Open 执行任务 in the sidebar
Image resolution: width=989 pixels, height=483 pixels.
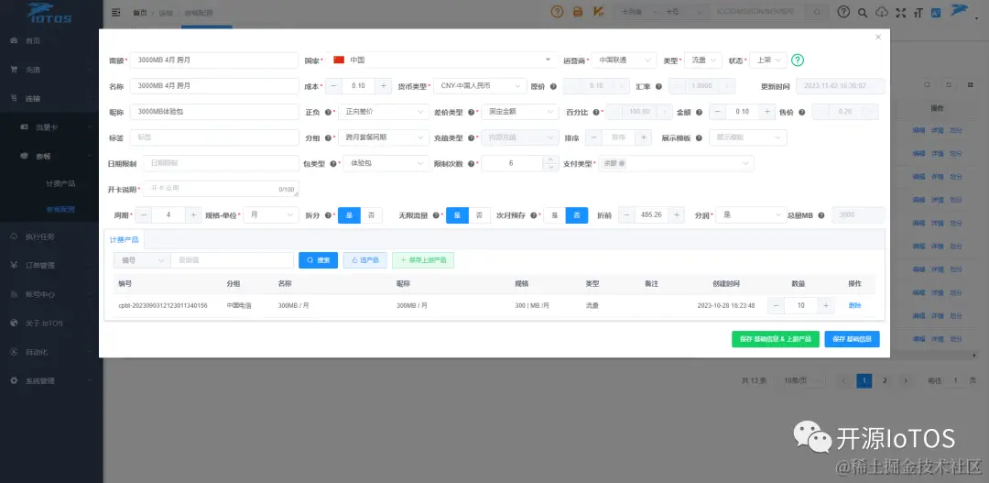(x=51, y=236)
